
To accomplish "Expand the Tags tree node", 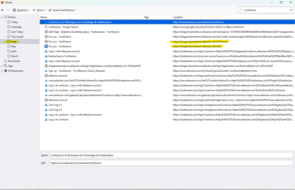I will click(2, 66).
